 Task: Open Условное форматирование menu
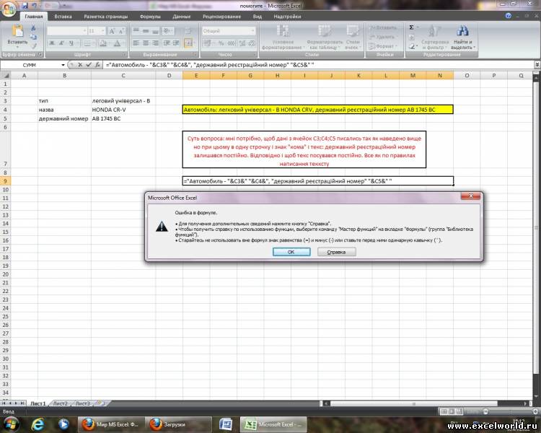(283, 38)
